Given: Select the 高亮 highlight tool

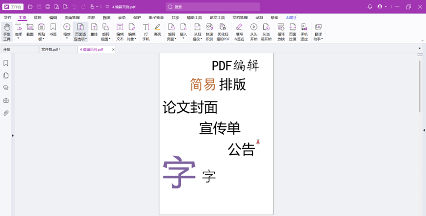Looking at the screenshot, I should coord(157,31).
